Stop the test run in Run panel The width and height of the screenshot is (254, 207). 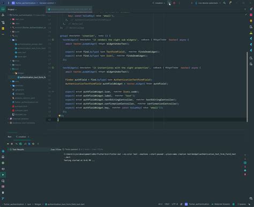pos(12,144)
